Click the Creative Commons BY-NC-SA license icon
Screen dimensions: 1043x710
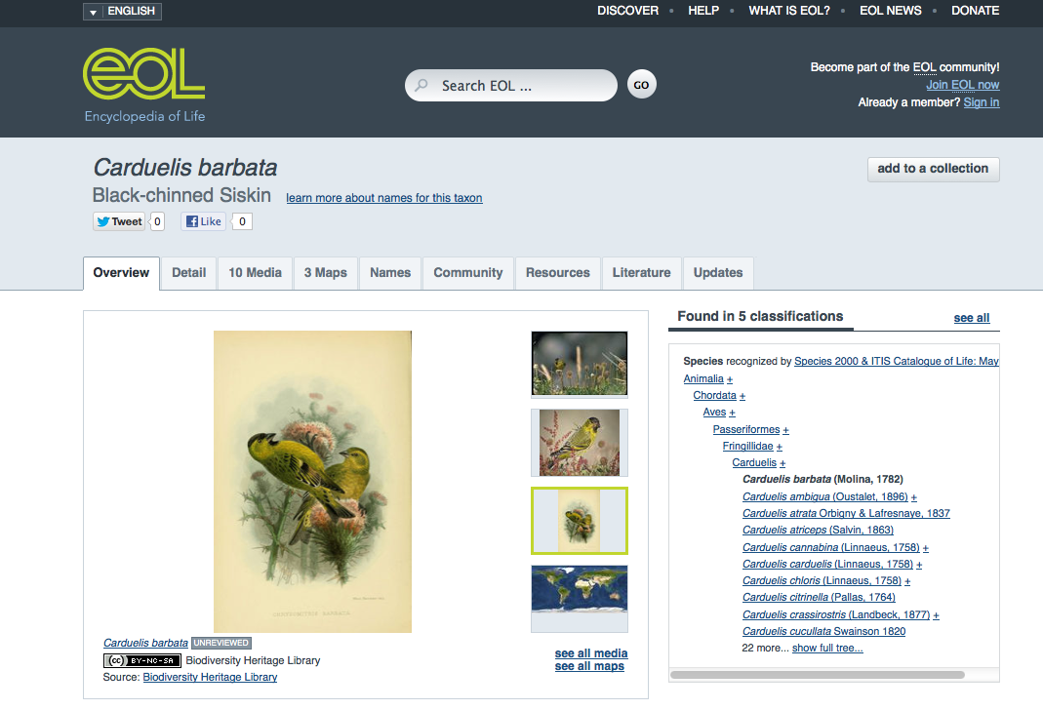coord(141,660)
